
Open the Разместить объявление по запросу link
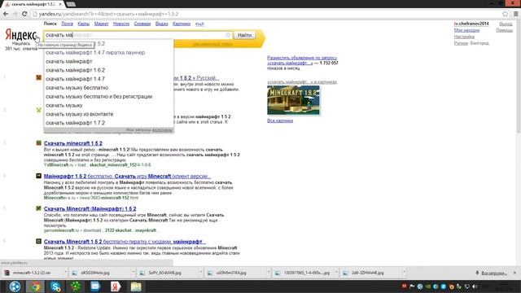pyautogui.click(x=302, y=60)
